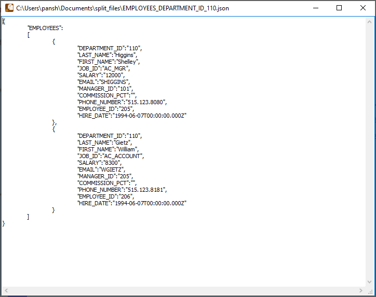Click the application icon in title bar

[x=9, y=8]
